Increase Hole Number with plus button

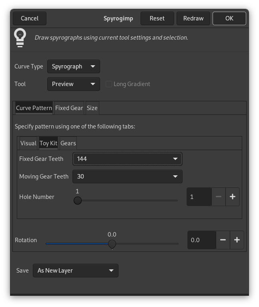233,197
